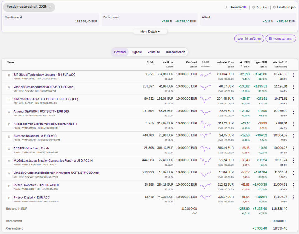Sort by akt. EUR column arrow
Screen dimensions: 299x234
pyautogui.click(x=242, y=66)
